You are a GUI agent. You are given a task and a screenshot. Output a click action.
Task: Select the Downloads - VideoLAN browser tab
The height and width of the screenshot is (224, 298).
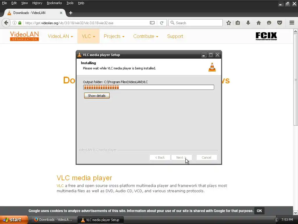pos(34,13)
